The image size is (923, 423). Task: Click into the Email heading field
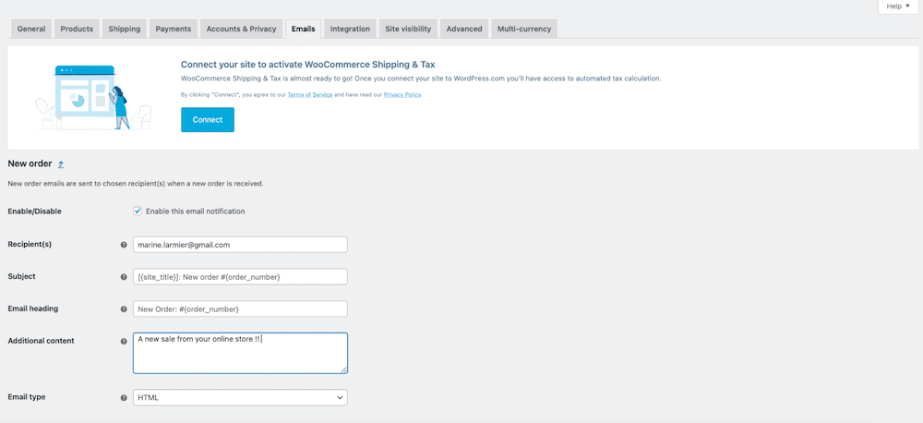tap(240, 308)
